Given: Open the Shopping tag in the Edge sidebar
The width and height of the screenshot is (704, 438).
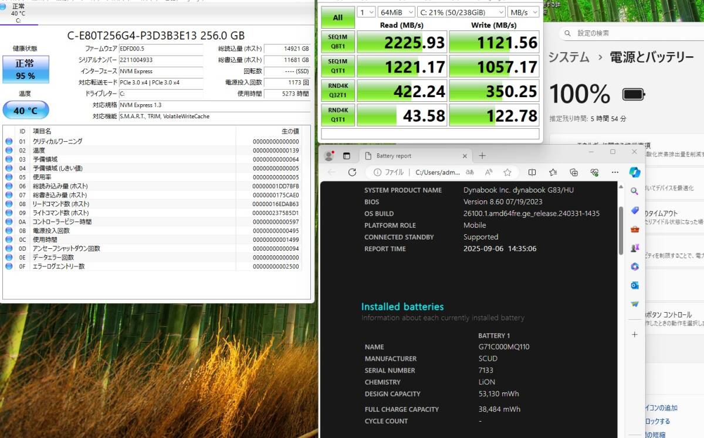Looking at the screenshot, I should click(634, 210).
